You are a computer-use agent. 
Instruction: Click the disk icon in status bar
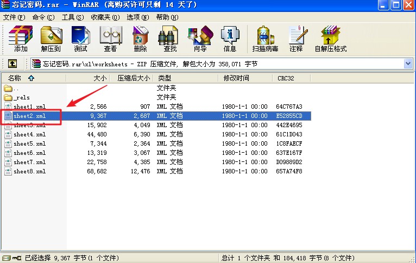[6, 258]
